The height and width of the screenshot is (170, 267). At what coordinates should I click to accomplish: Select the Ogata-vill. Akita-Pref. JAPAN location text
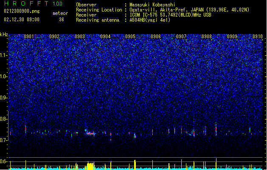pos(189,10)
